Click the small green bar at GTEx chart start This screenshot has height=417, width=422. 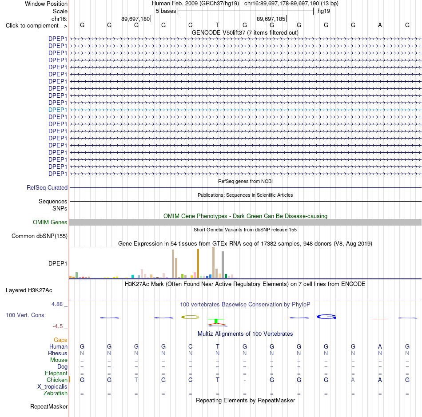pos(76,275)
